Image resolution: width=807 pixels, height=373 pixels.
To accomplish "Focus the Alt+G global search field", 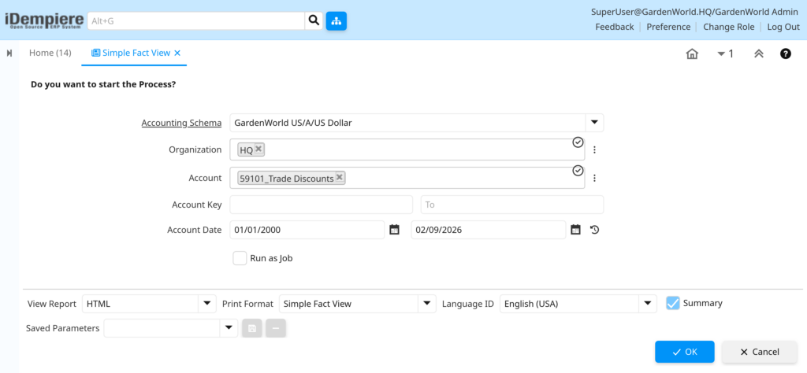I will tap(196, 20).
